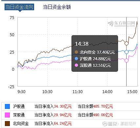This screenshot has height=128, width=140.
Task: Click the 11:30 x-axis label
Action: point(77,91)
